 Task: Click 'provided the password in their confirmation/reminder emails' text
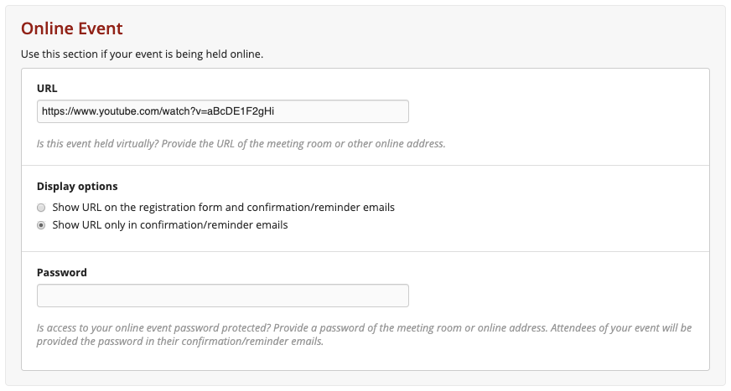[x=180, y=342]
